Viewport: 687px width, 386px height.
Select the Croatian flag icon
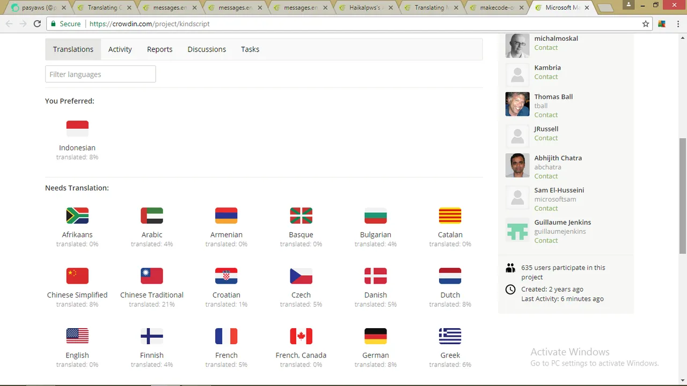[x=226, y=276]
